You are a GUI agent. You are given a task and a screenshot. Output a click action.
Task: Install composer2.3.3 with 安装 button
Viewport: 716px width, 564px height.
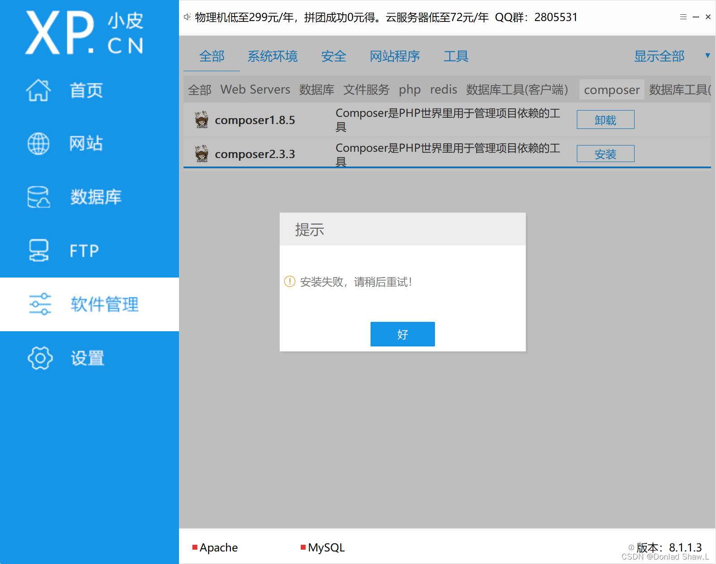click(x=605, y=154)
